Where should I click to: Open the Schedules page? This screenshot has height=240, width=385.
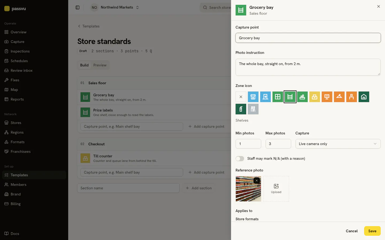(34, 61)
